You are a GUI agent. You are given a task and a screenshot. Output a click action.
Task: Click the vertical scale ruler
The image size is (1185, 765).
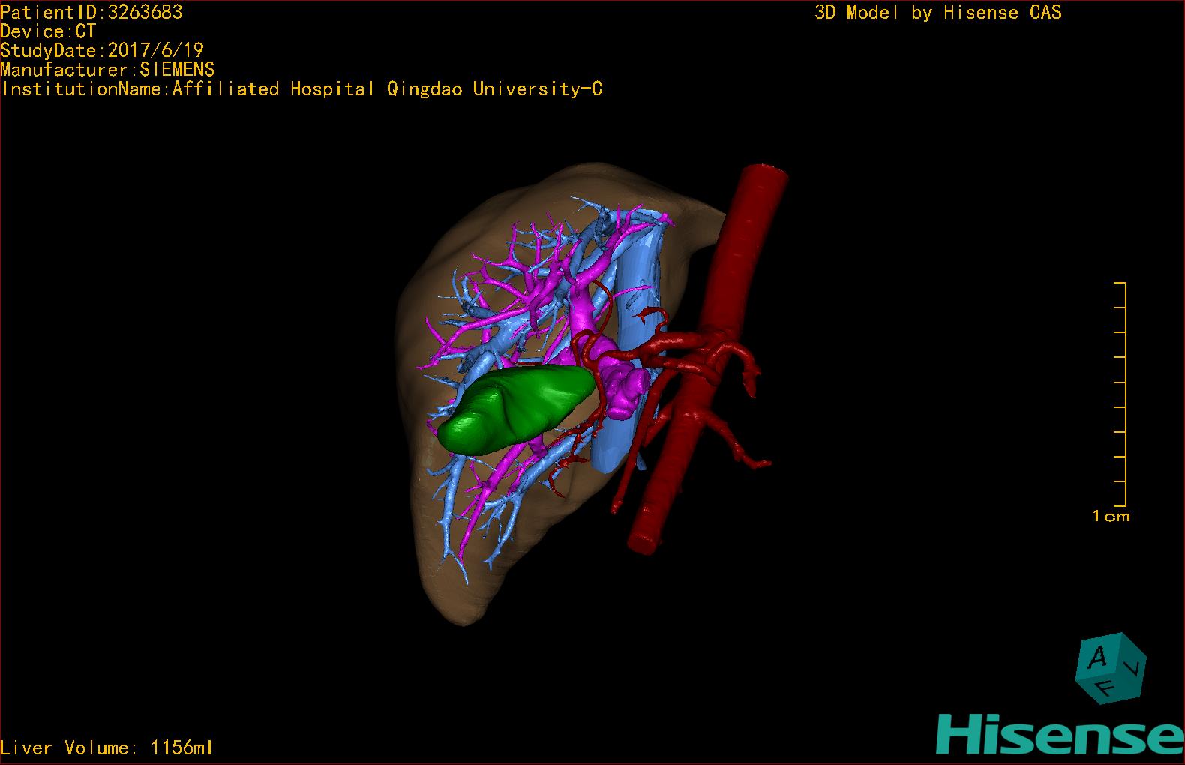(x=1120, y=394)
